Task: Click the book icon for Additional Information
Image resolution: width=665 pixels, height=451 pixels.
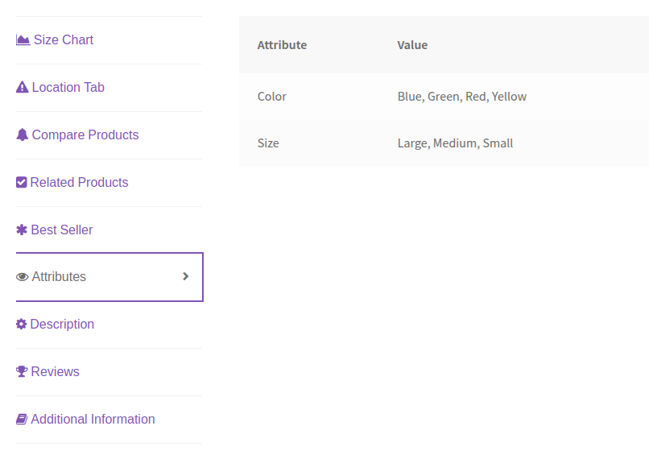Action: click(21, 420)
